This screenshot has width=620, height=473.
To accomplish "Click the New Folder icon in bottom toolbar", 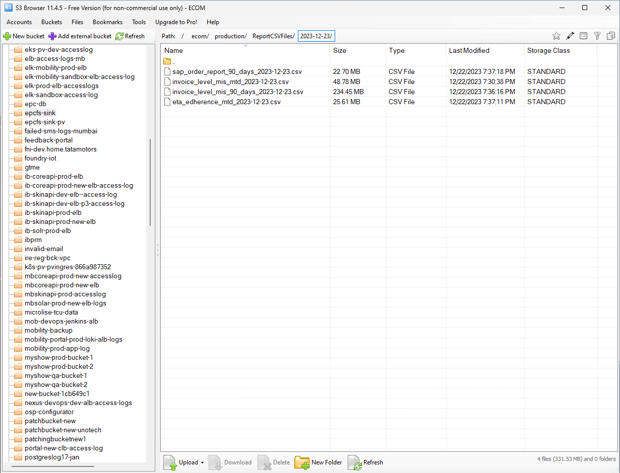I will click(302, 462).
